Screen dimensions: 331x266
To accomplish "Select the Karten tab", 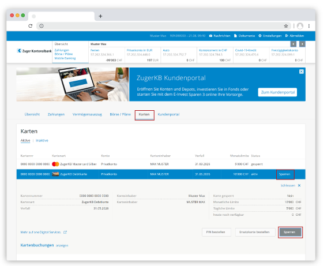I will (x=144, y=114).
